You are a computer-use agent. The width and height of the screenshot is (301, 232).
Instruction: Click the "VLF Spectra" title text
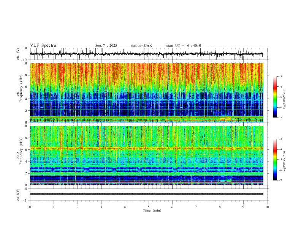43,45
